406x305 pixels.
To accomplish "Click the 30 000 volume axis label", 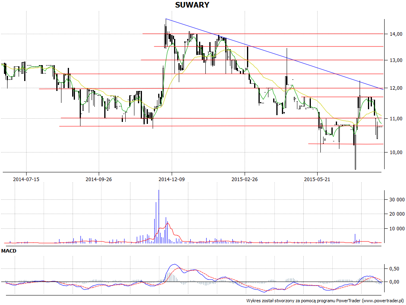I will (397, 199).
